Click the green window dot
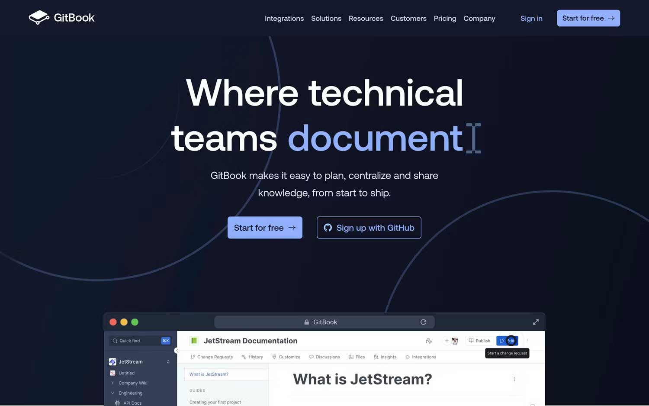Screen dimensions: 649x406 (135, 322)
